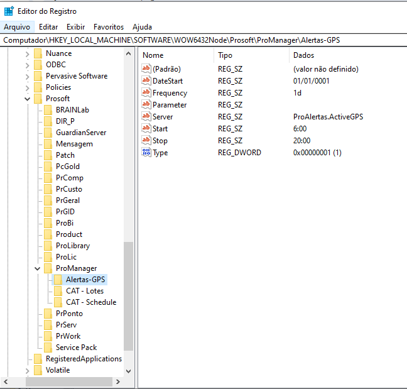407x389 pixels.
Task: Select the Patch folder icon
Action: coord(48,155)
